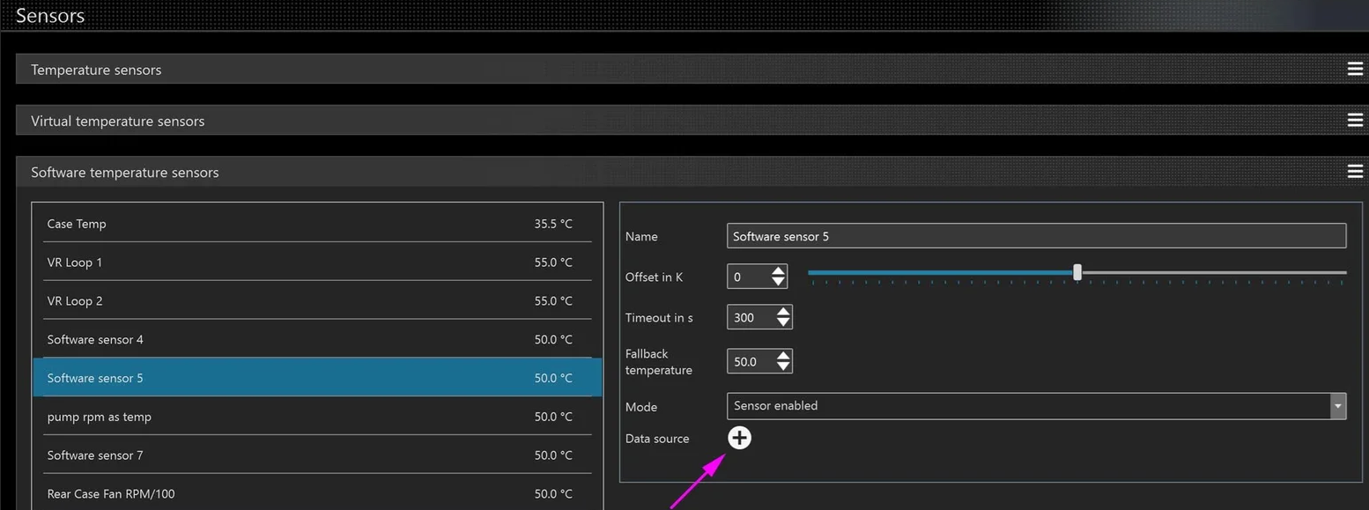This screenshot has height=510, width=1369.
Task: Select Software sensor 7 entry
Action: 317,455
